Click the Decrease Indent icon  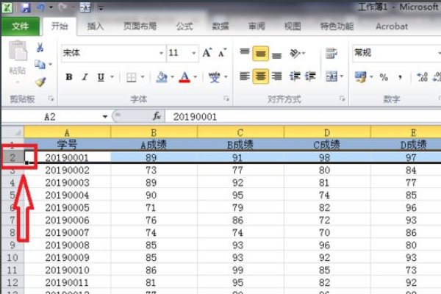pos(295,76)
